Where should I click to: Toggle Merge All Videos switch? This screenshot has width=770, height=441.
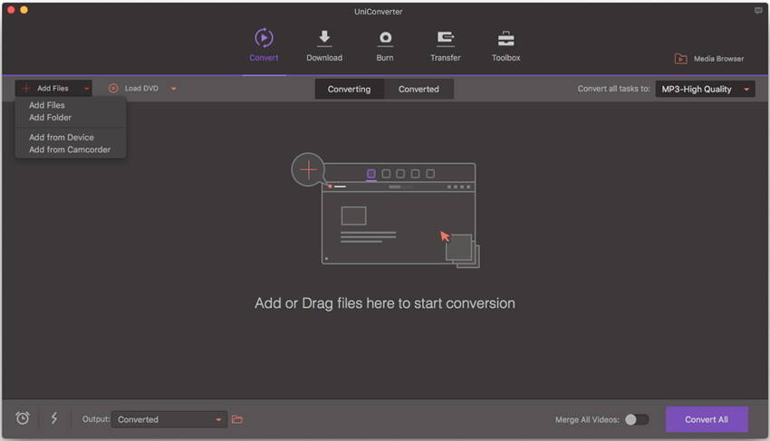[x=637, y=419]
